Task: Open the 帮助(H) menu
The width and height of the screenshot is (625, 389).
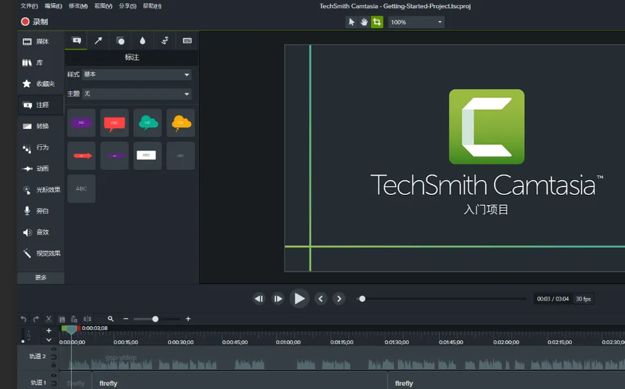Action: (x=152, y=6)
